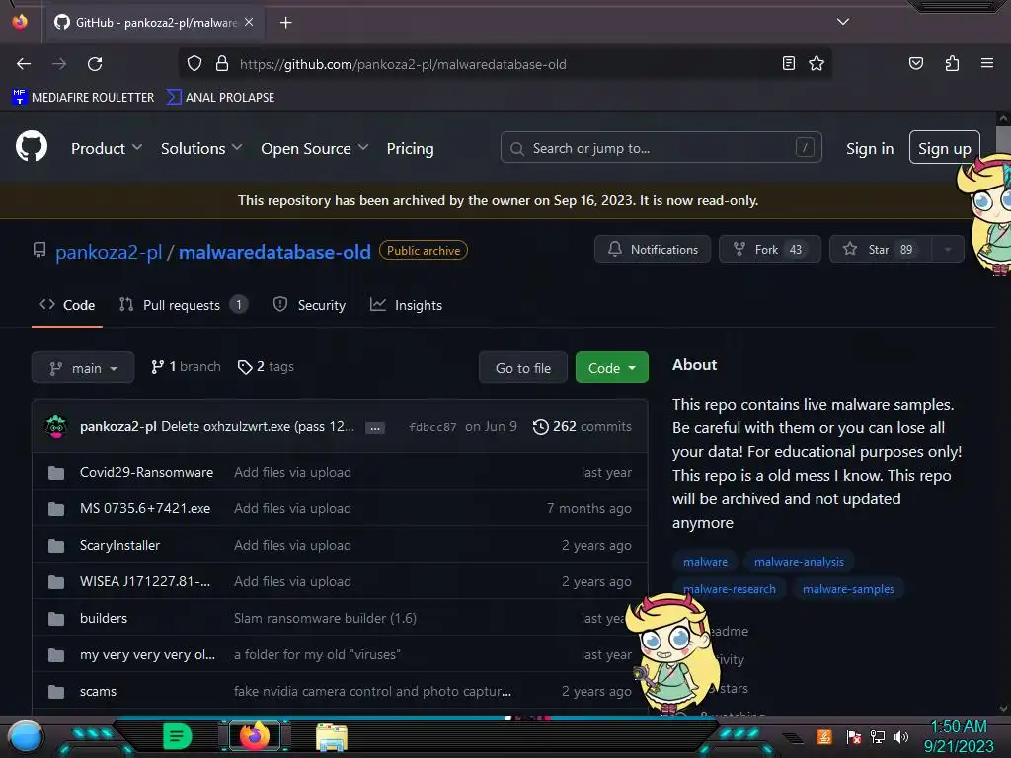The image size is (1011, 758).
Task: Open the taskbar clock showing 1:50 AM
Action: (x=958, y=736)
